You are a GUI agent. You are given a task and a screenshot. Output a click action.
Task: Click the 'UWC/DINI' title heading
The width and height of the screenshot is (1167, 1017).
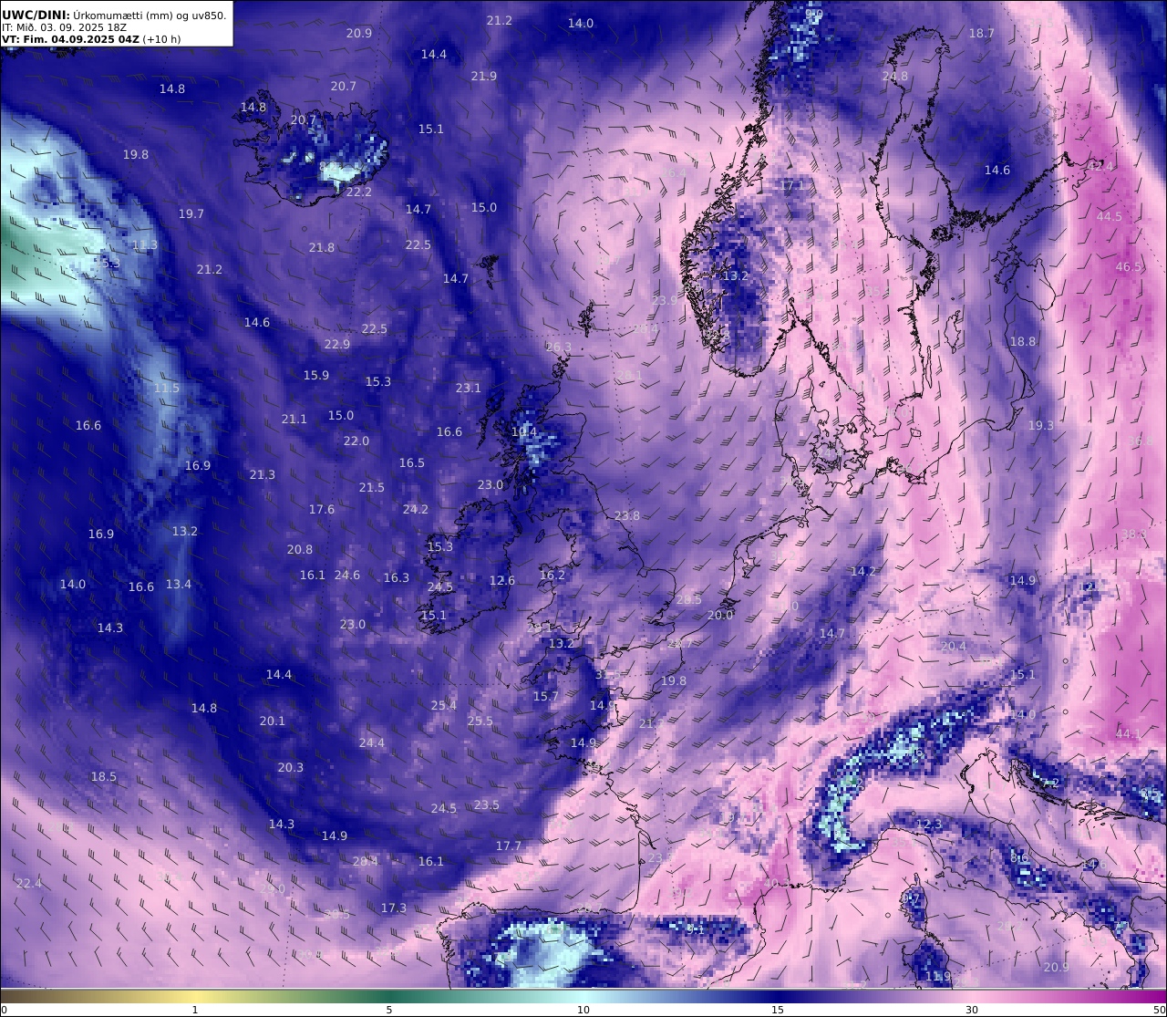click(36, 15)
